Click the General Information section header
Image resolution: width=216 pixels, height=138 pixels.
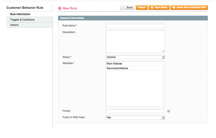coord(133,18)
